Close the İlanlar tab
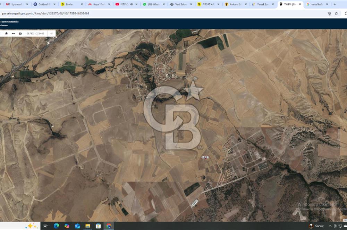 [82, 4]
